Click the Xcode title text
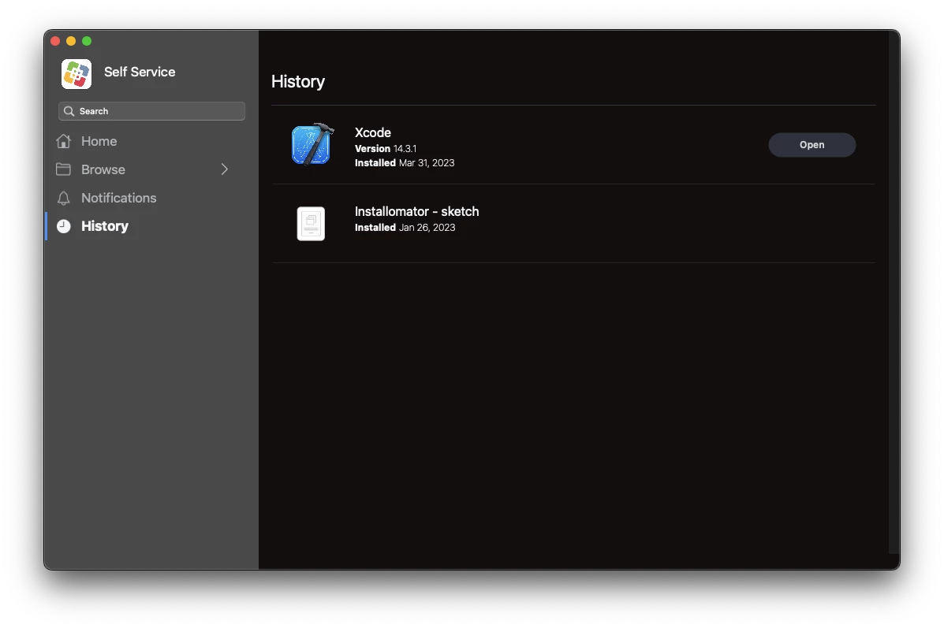This screenshot has height=628, width=944. pos(373,132)
